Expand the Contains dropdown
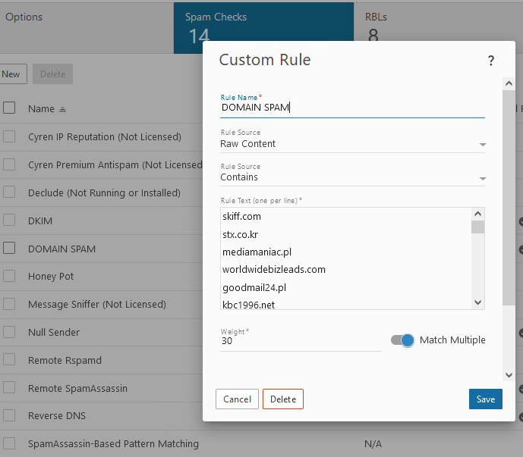Viewport: 523px width, 457px height. coord(352,177)
